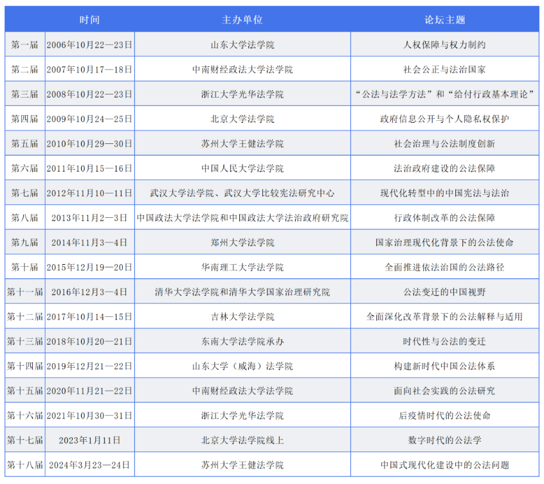Select the 第十二届 row label
544x484 pixels.
(x=24, y=316)
